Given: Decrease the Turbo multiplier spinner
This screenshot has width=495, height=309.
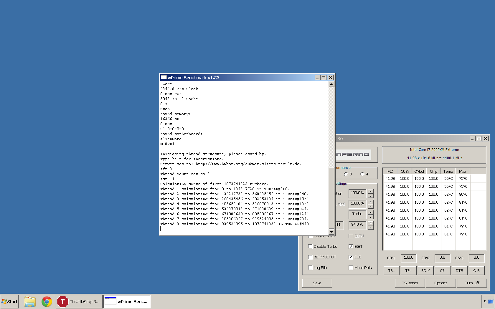Looking at the screenshot, I should [371, 217].
